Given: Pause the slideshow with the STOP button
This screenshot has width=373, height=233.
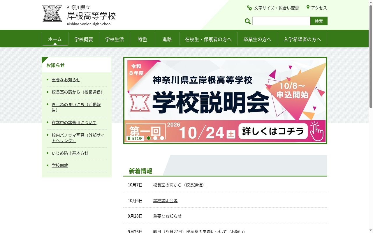Looking at the screenshot, I should pyautogui.click(x=135, y=138).
